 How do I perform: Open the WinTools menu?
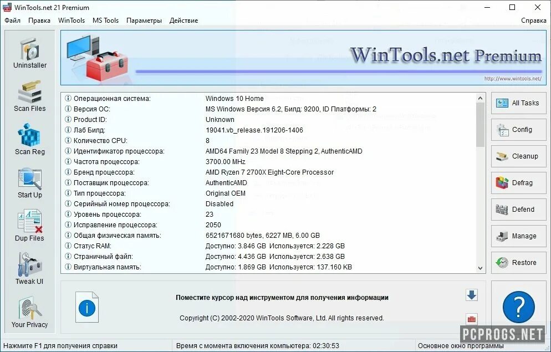pyautogui.click(x=72, y=21)
